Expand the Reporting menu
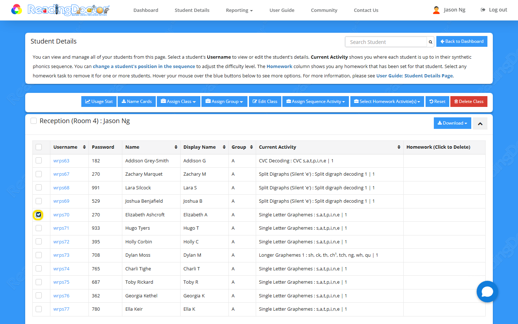This screenshot has height=324, width=518. [x=239, y=10]
